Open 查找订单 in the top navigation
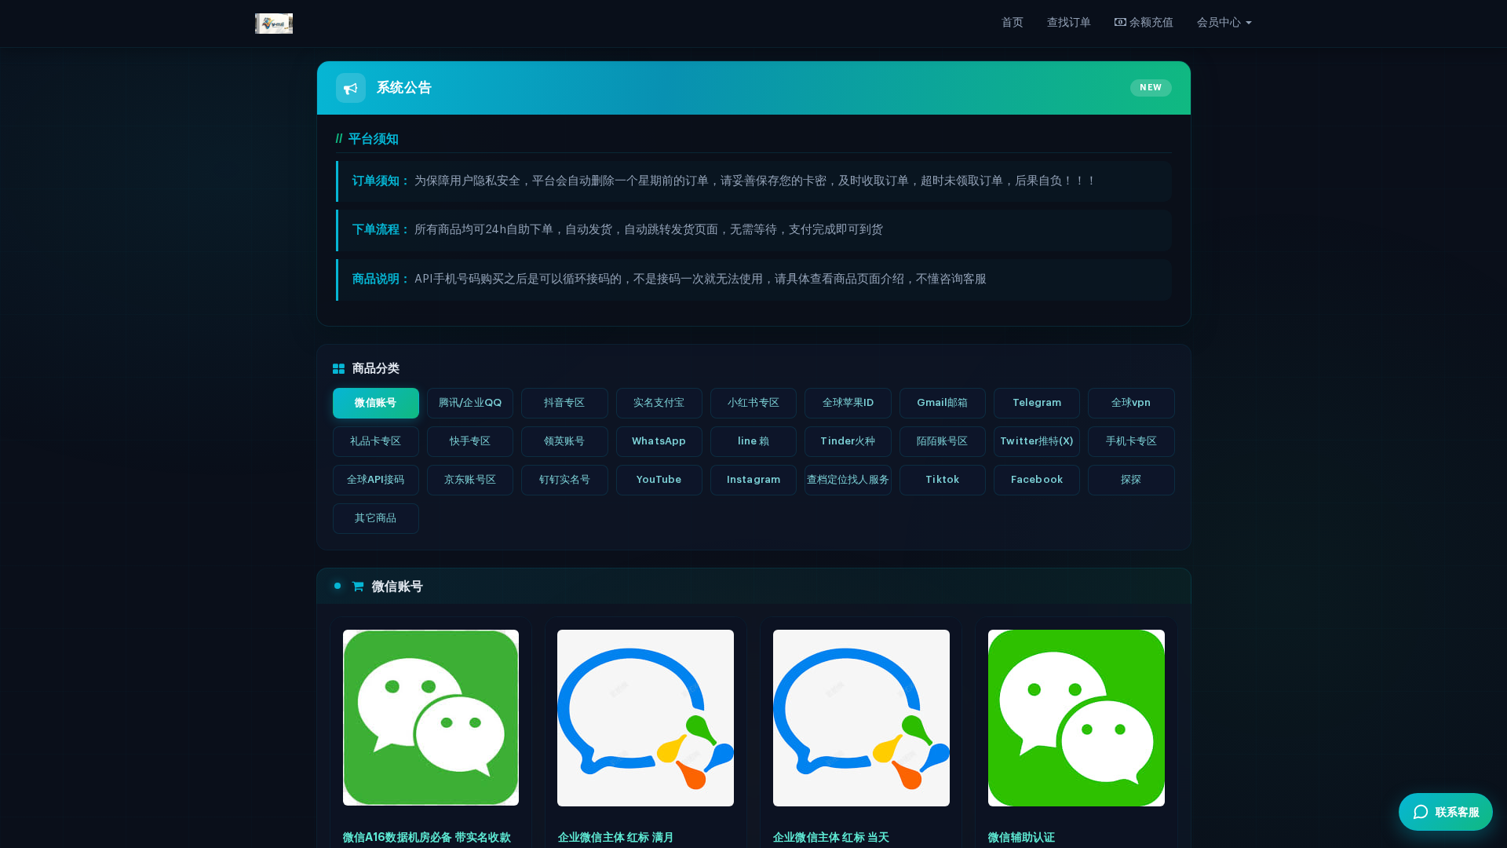Image resolution: width=1507 pixels, height=848 pixels. point(1069,22)
